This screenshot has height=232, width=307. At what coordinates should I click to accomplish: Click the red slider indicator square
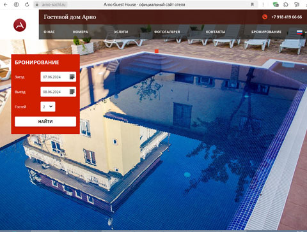[157, 51]
